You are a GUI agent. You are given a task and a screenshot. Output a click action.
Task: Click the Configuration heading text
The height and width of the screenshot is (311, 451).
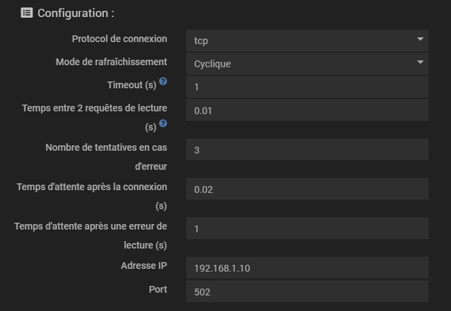75,13
